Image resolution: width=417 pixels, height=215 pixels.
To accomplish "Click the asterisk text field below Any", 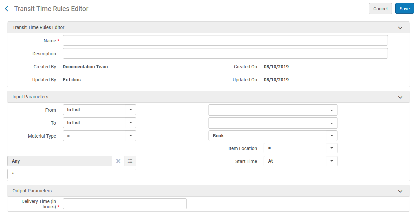I will [72, 174].
